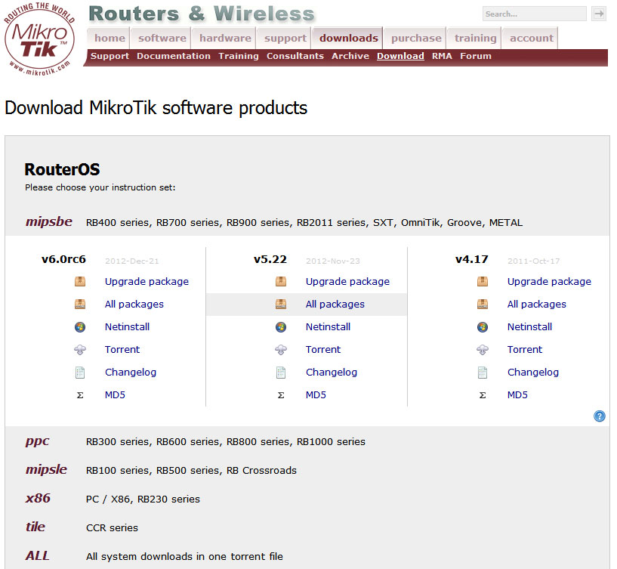617x569 pixels.
Task: Expand the mipsle instruction set section
Action: click(46, 470)
